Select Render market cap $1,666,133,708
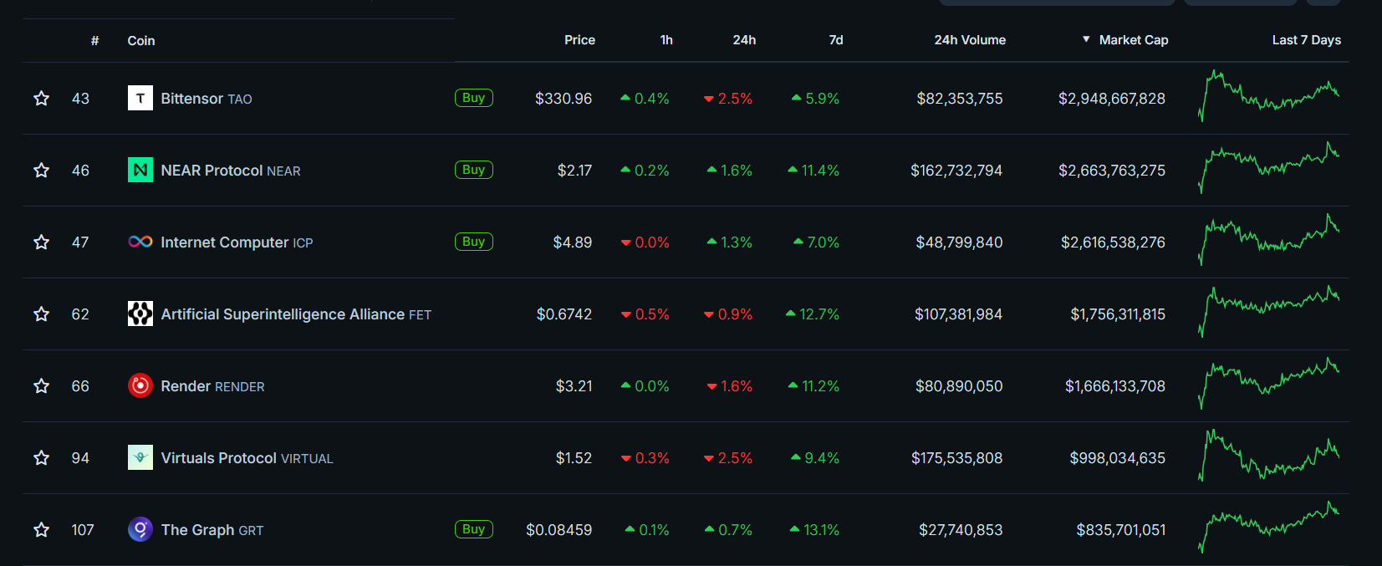1382x566 pixels. pos(1115,386)
